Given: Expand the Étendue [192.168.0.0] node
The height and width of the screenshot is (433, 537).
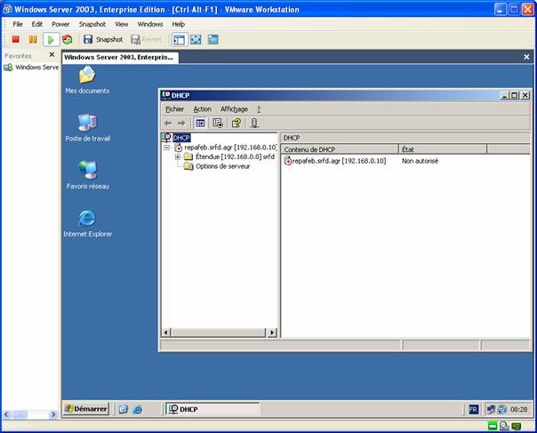Looking at the screenshot, I should pyautogui.click(x=178, y=156).
